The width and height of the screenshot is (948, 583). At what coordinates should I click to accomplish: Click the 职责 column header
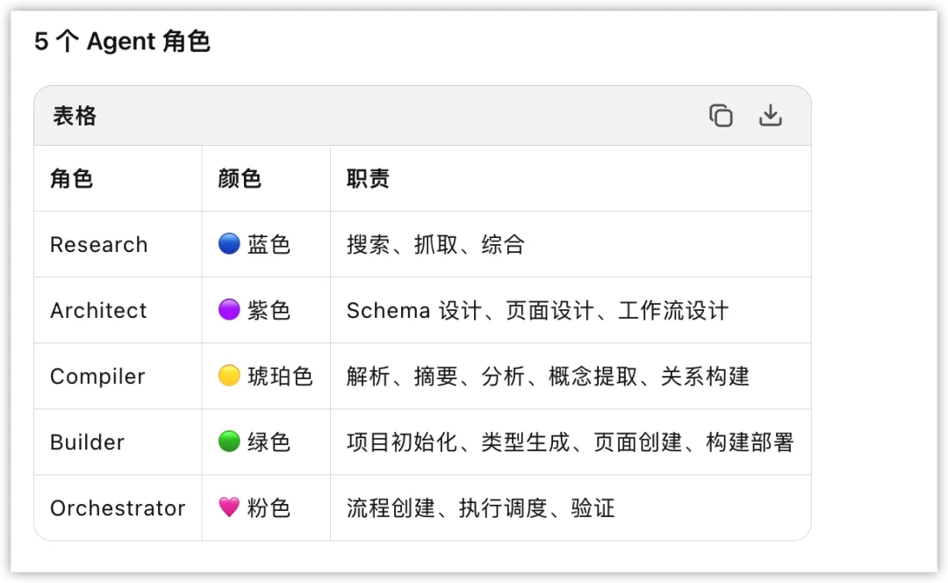(x=368, y=179)
